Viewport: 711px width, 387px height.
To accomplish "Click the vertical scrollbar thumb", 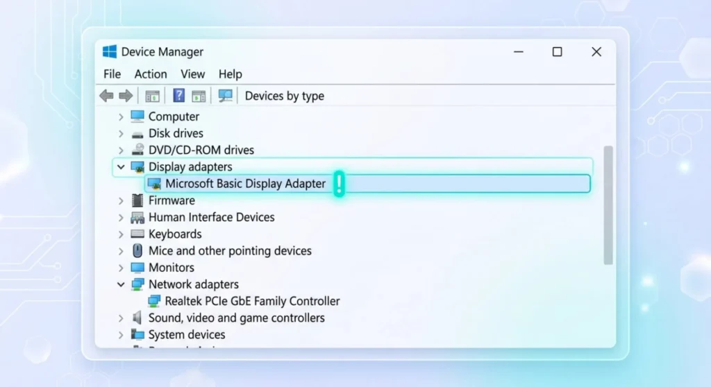I will point(608,205).
